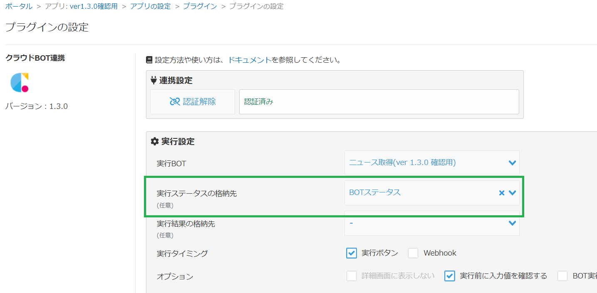
Task: Click the gear icon beside 実行設定
Action: [154, 142]
